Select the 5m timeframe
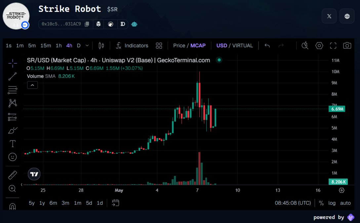The width and height of the screenshot is (360, 223). click(x=32, y=46)
